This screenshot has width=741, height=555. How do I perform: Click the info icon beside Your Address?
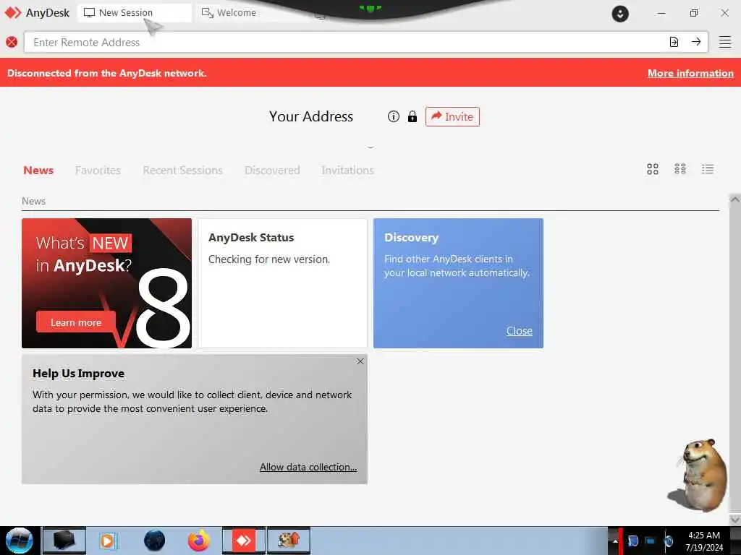(x=393, y=116)
